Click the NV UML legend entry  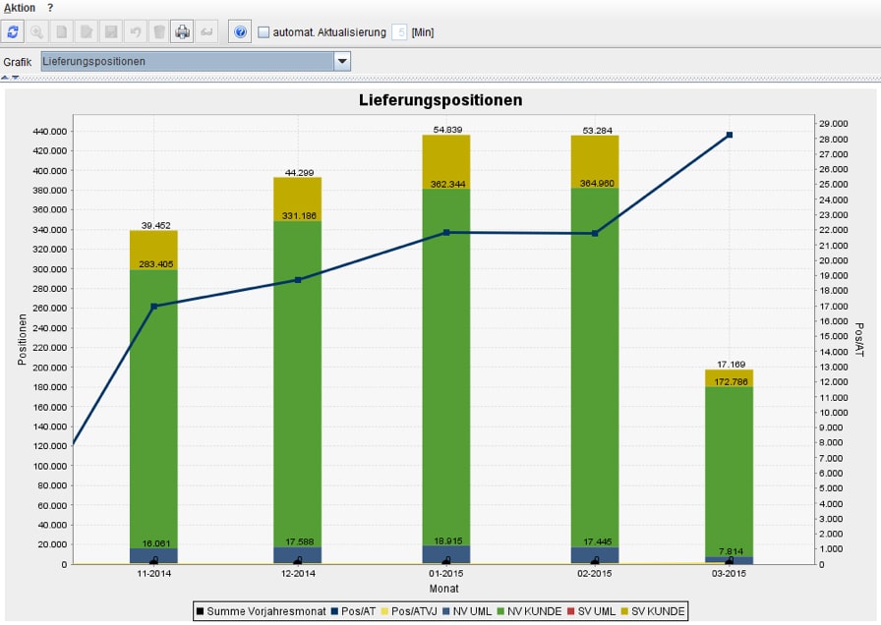coord(467,611)
